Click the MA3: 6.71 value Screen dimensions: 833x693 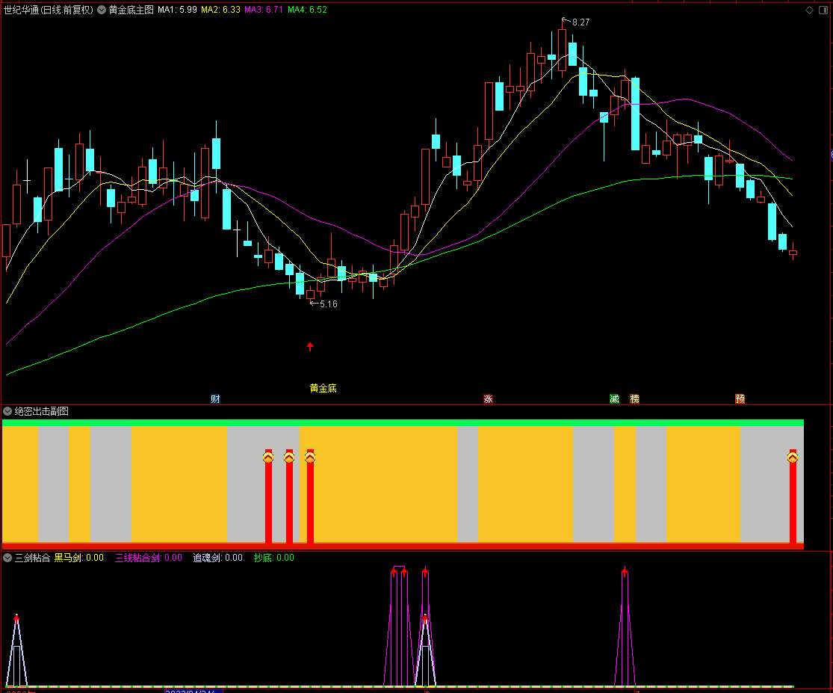(264, 10)
